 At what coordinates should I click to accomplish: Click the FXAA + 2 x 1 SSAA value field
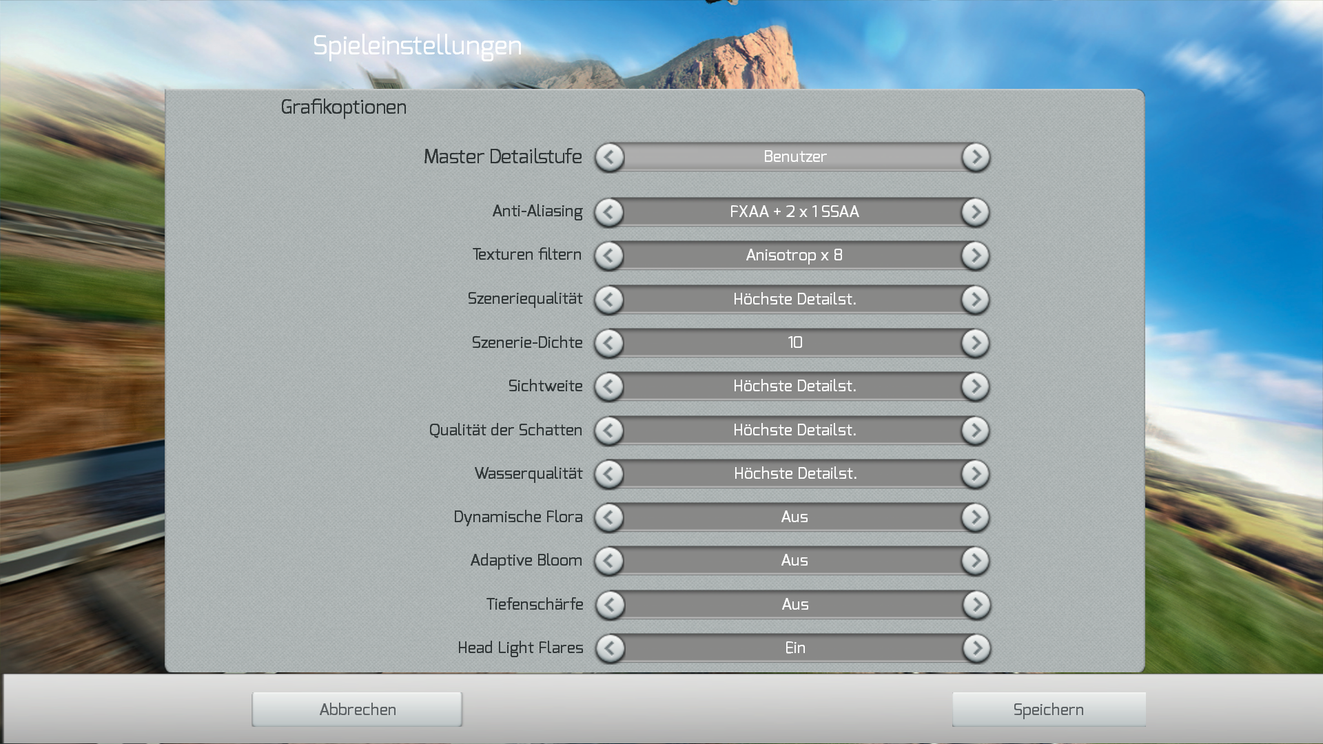(794, 212)
